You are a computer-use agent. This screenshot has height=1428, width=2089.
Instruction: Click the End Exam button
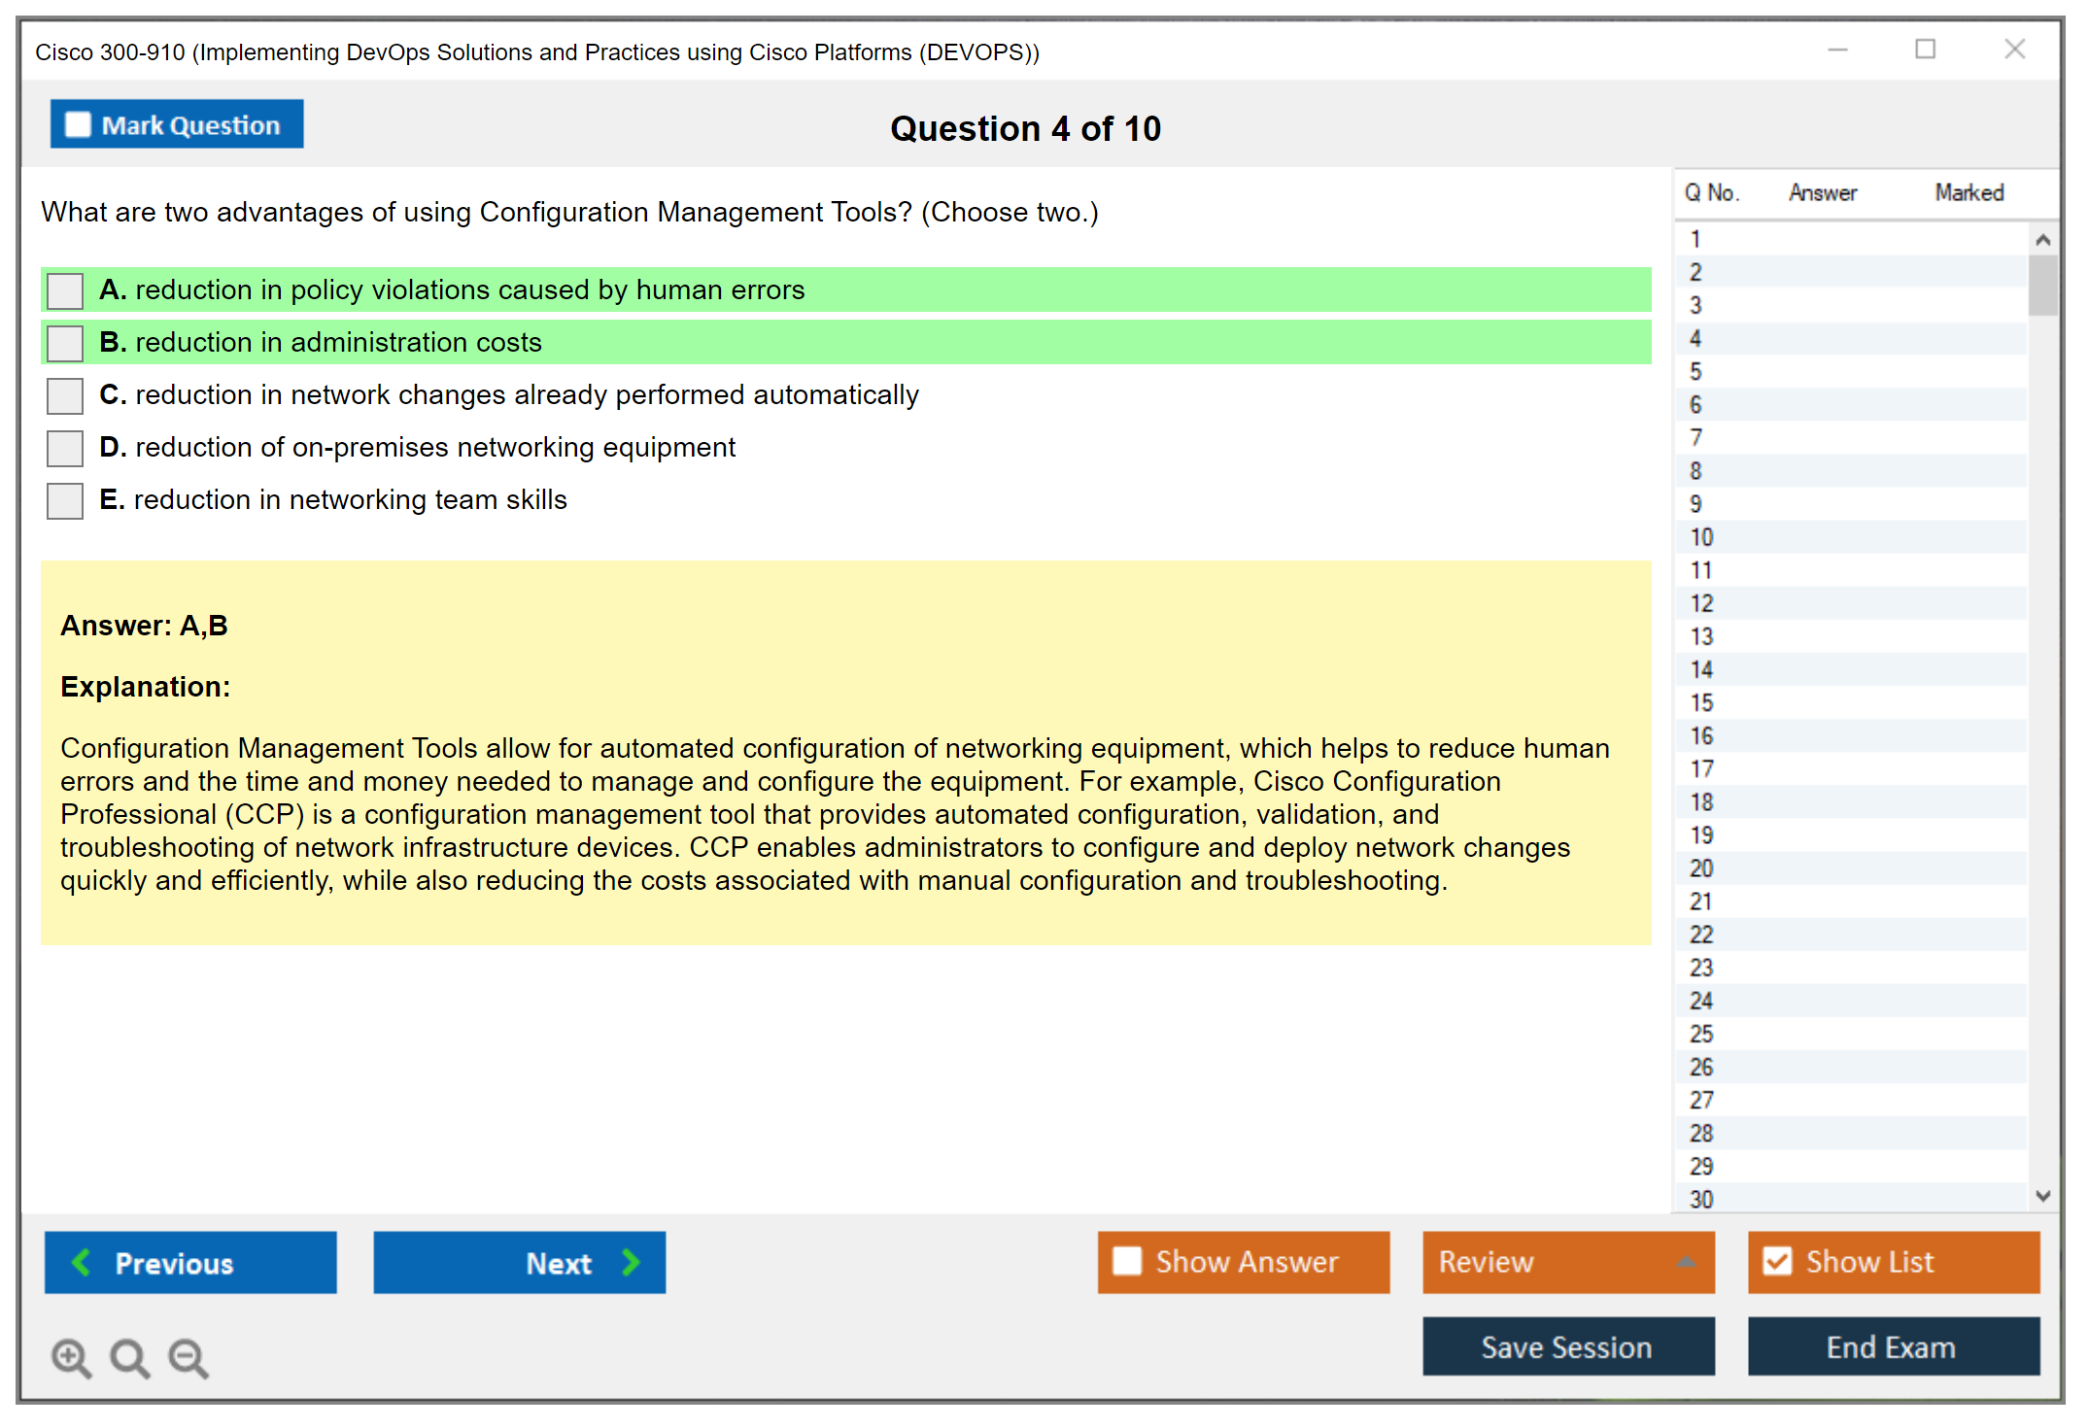point(1892,1347)
